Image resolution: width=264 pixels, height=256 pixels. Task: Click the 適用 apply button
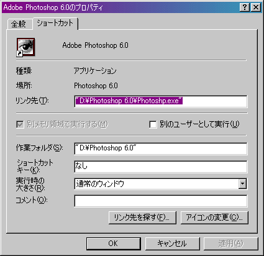point(231,244)
